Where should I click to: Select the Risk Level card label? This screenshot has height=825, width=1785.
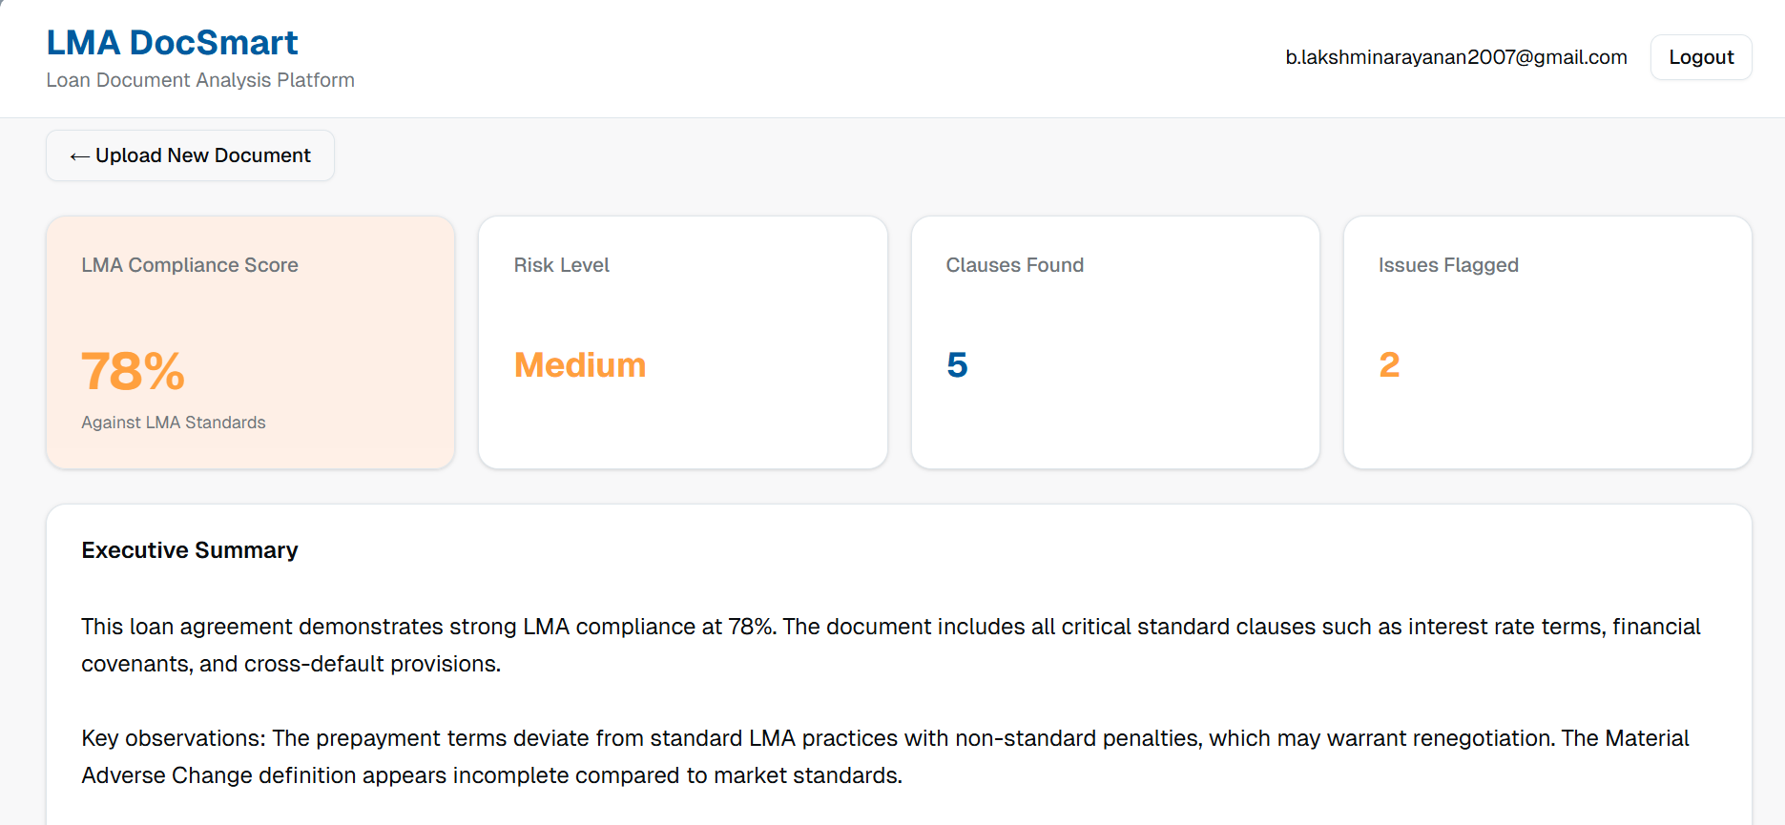[x=561, y=265]
